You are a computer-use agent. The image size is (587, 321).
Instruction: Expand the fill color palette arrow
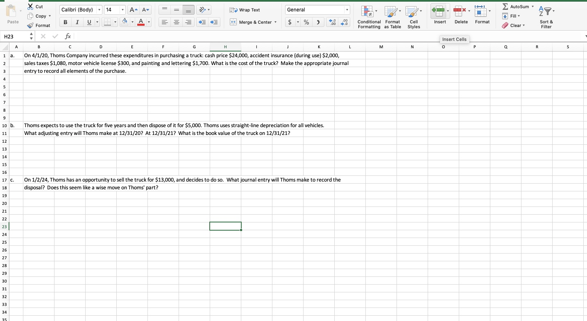tap(133, 22)
